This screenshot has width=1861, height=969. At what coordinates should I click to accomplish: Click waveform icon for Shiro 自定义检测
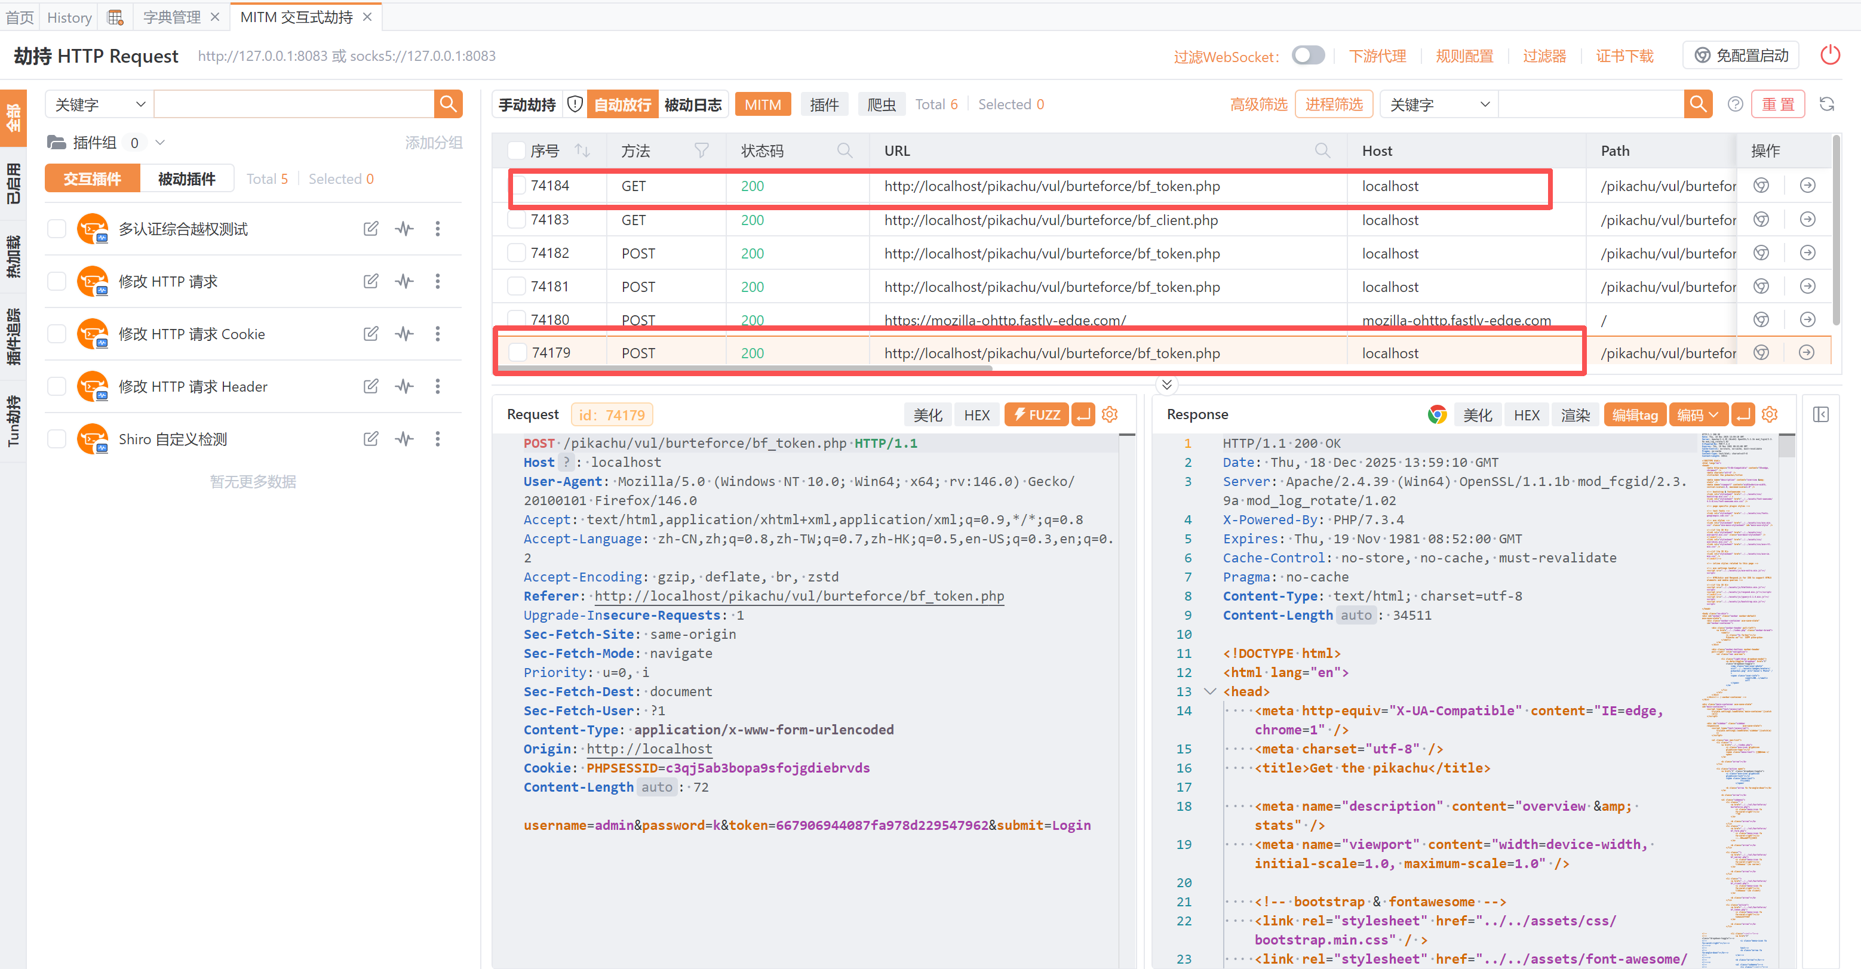(x=404, y=438)
